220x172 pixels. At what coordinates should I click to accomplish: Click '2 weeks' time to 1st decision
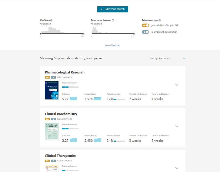click(x=135, y=99)
